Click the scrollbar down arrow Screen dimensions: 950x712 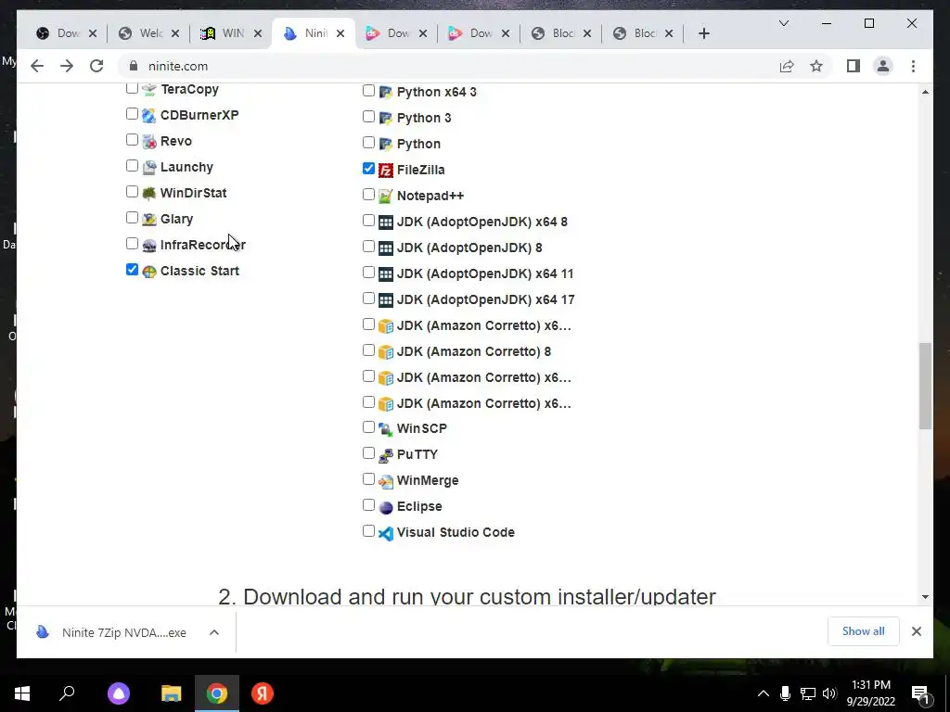925,597
